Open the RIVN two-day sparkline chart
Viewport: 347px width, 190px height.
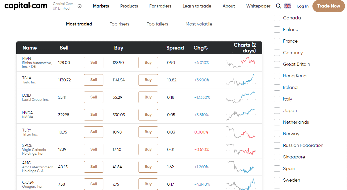coord(241,63)
